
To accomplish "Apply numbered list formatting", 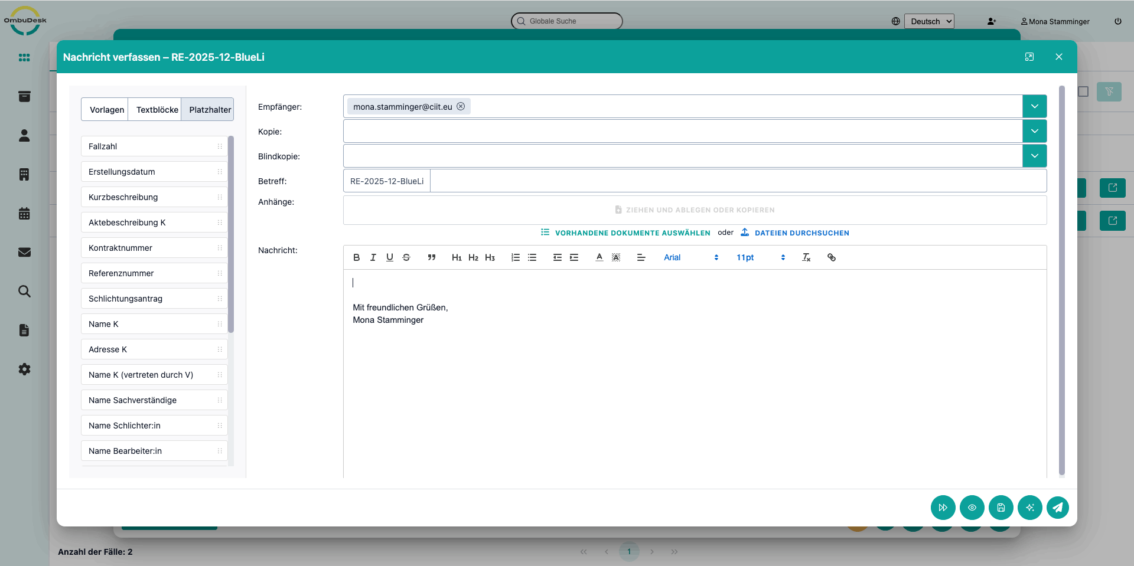I will [x=515, y=257].
